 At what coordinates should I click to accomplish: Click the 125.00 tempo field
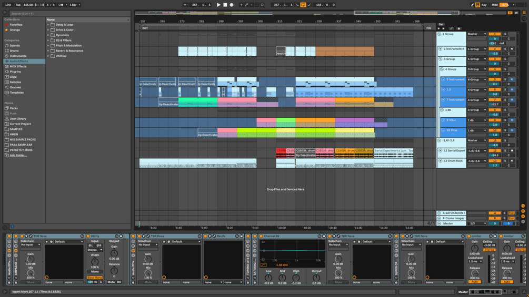click(x=28, y=5)
